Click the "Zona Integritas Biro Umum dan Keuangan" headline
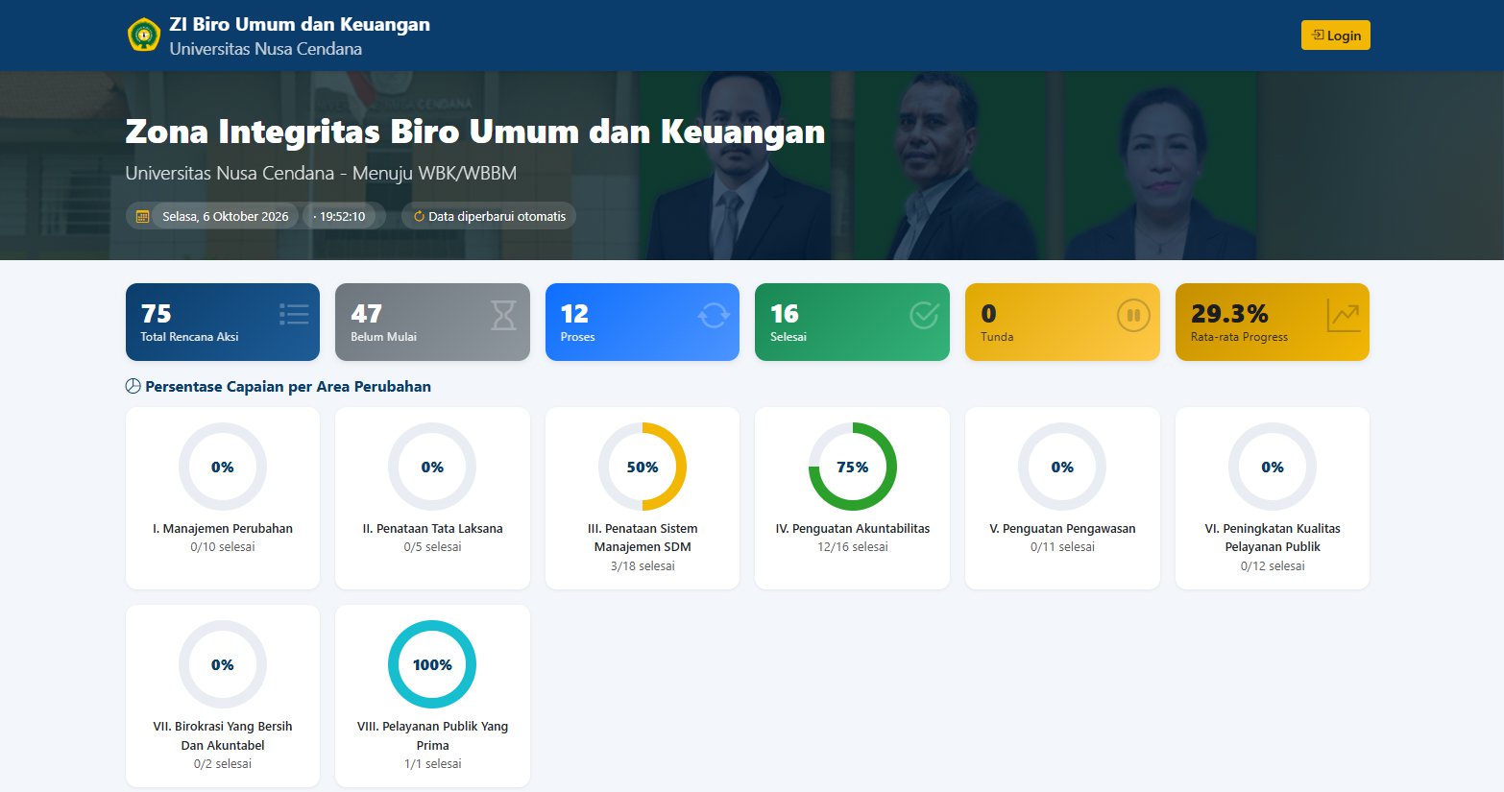This screenshot has height=792, width=1504. [x=475, y=132]
